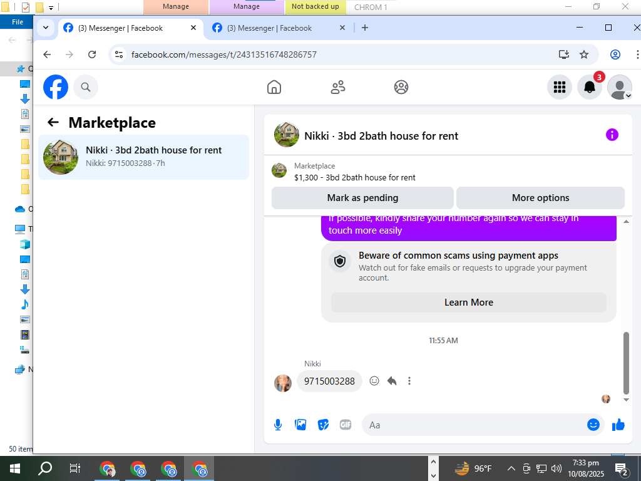Open Chrome profile icon
This screenshot has height=481, width=641.
[615, 54]
